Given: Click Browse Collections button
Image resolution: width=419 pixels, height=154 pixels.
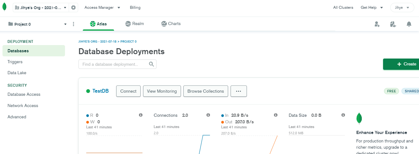Looking at the screenshot, I should tap(206, 91).
